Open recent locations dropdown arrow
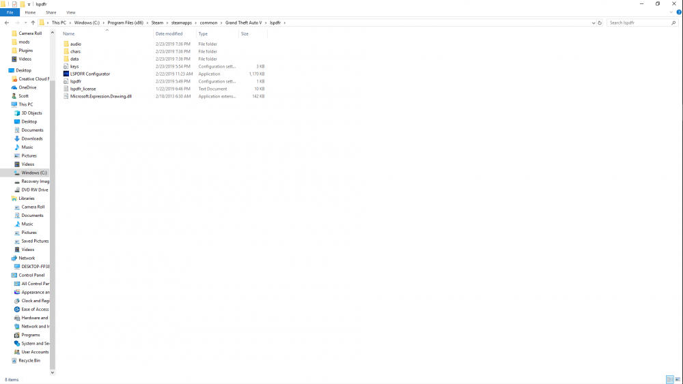Image resolution: width=683 pixels, height=384 pixels. pyautogui.click(x=25, y=23)
